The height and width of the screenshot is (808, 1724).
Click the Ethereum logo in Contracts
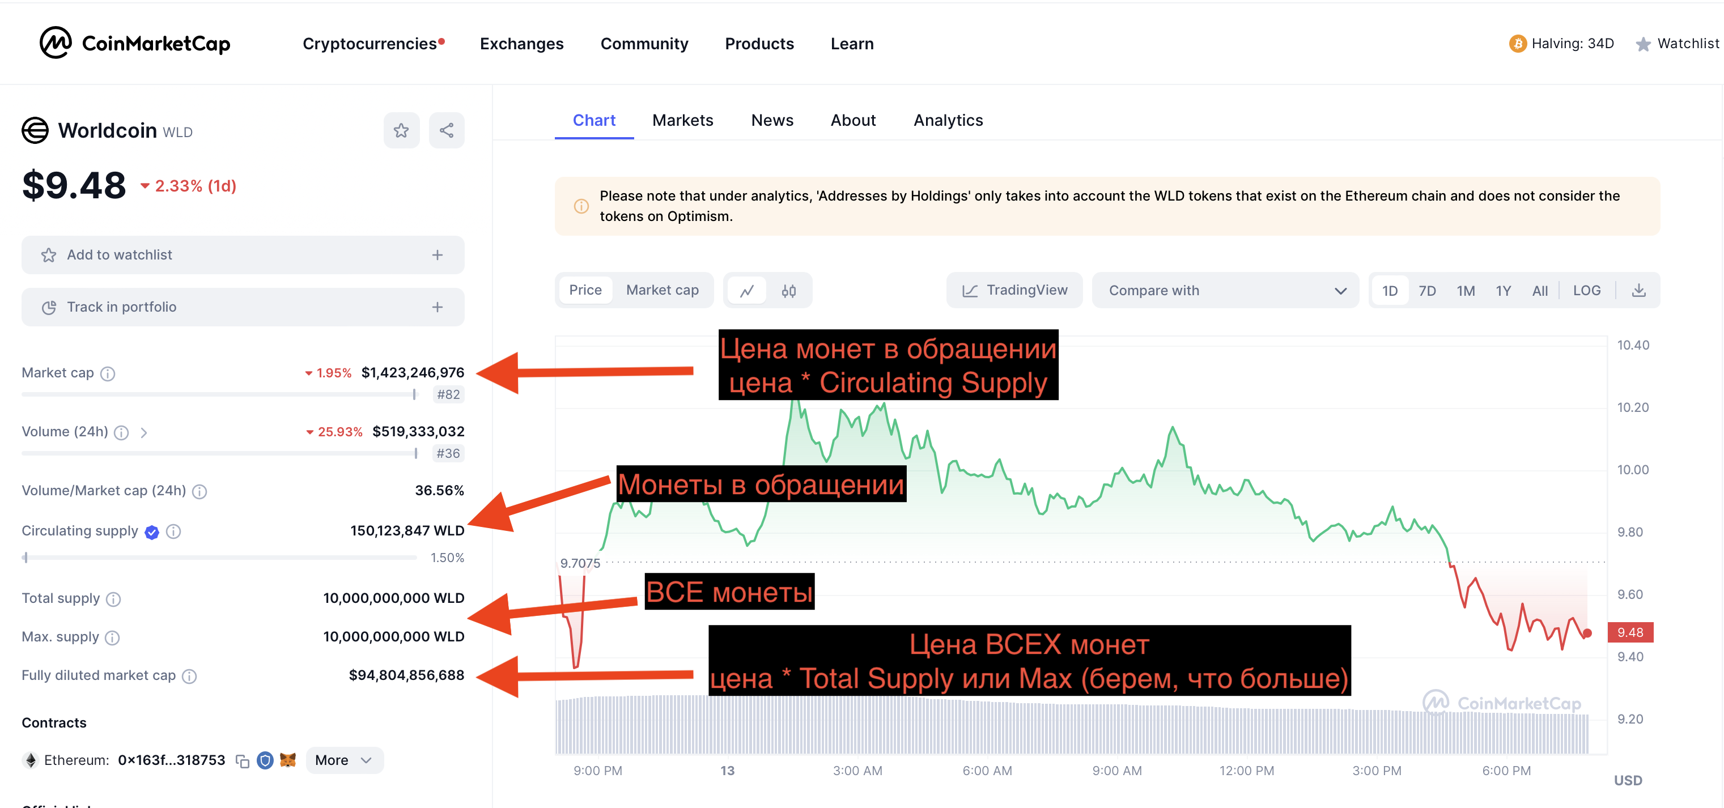(x=30, y=760)
